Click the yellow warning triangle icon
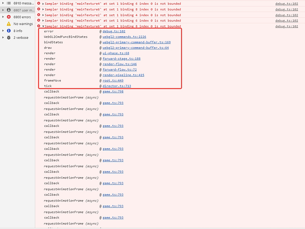Screen dimensions: 305x229 (x=9, y=24)
